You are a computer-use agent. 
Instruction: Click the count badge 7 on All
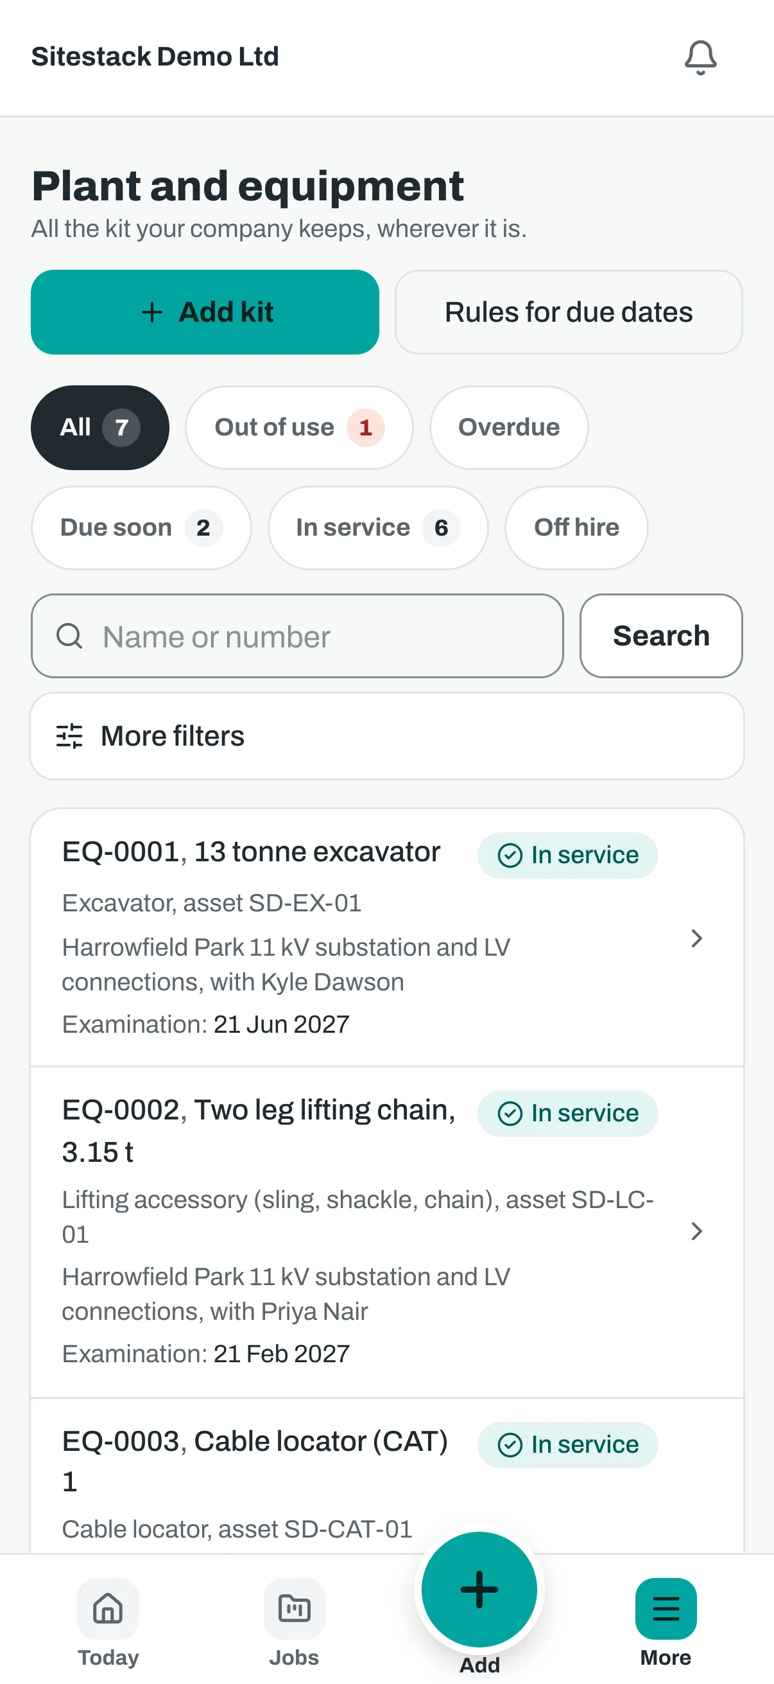coord(121,428)
